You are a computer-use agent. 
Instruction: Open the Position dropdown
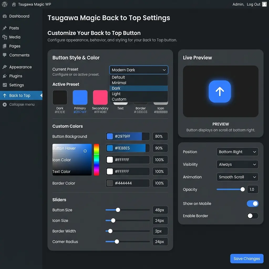(x=237, y=152)
